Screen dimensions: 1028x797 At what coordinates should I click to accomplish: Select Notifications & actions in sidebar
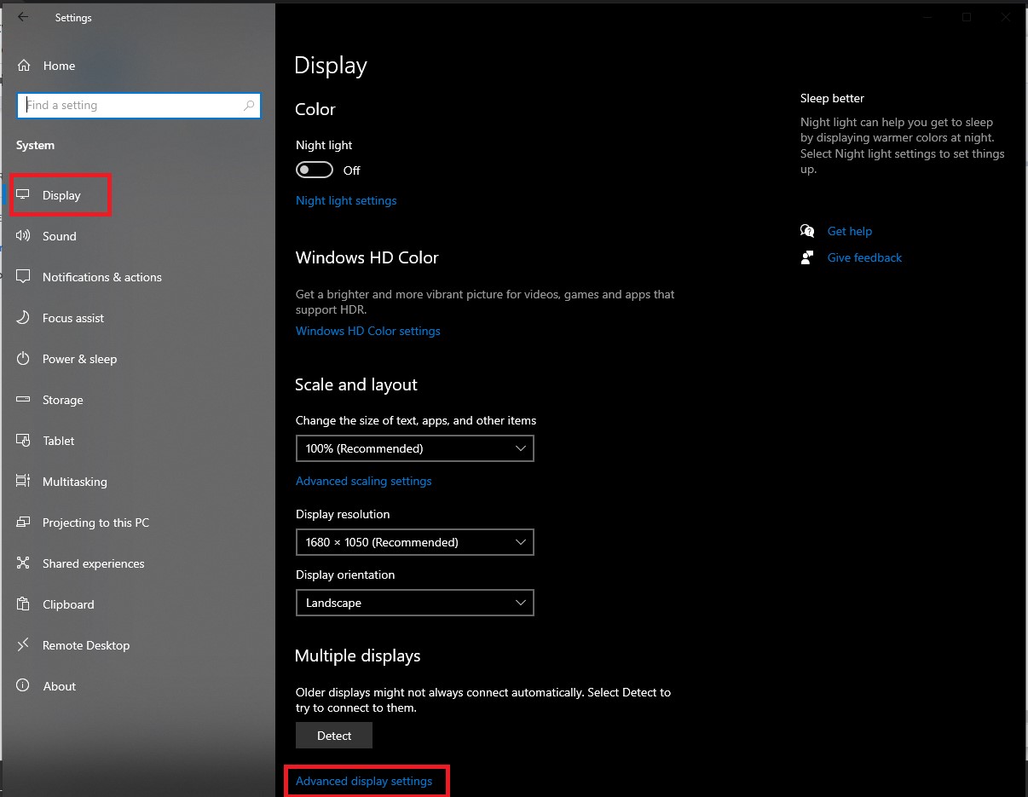click(x=101, y=277)
